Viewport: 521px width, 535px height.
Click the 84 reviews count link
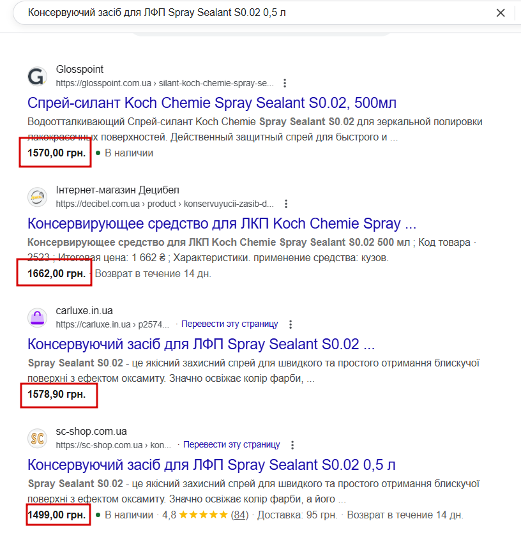[239, 515]
